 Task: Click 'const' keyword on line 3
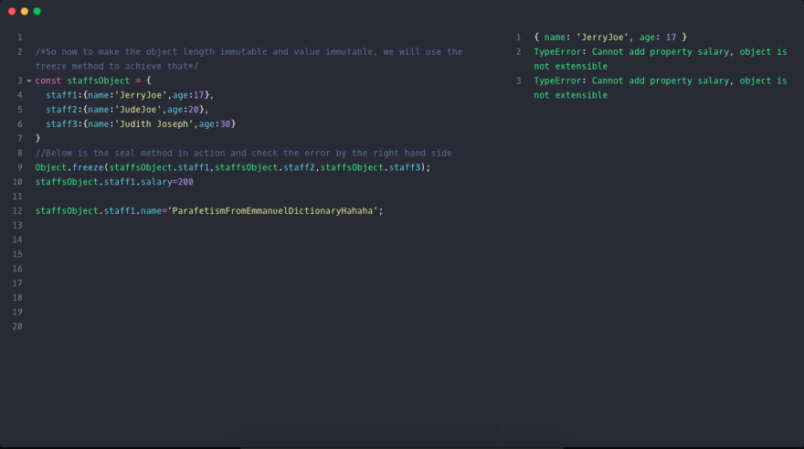(x=48, y=80)
